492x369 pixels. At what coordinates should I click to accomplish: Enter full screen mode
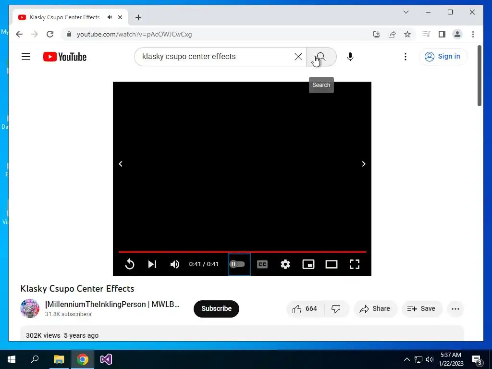click(x=355, y=264)
